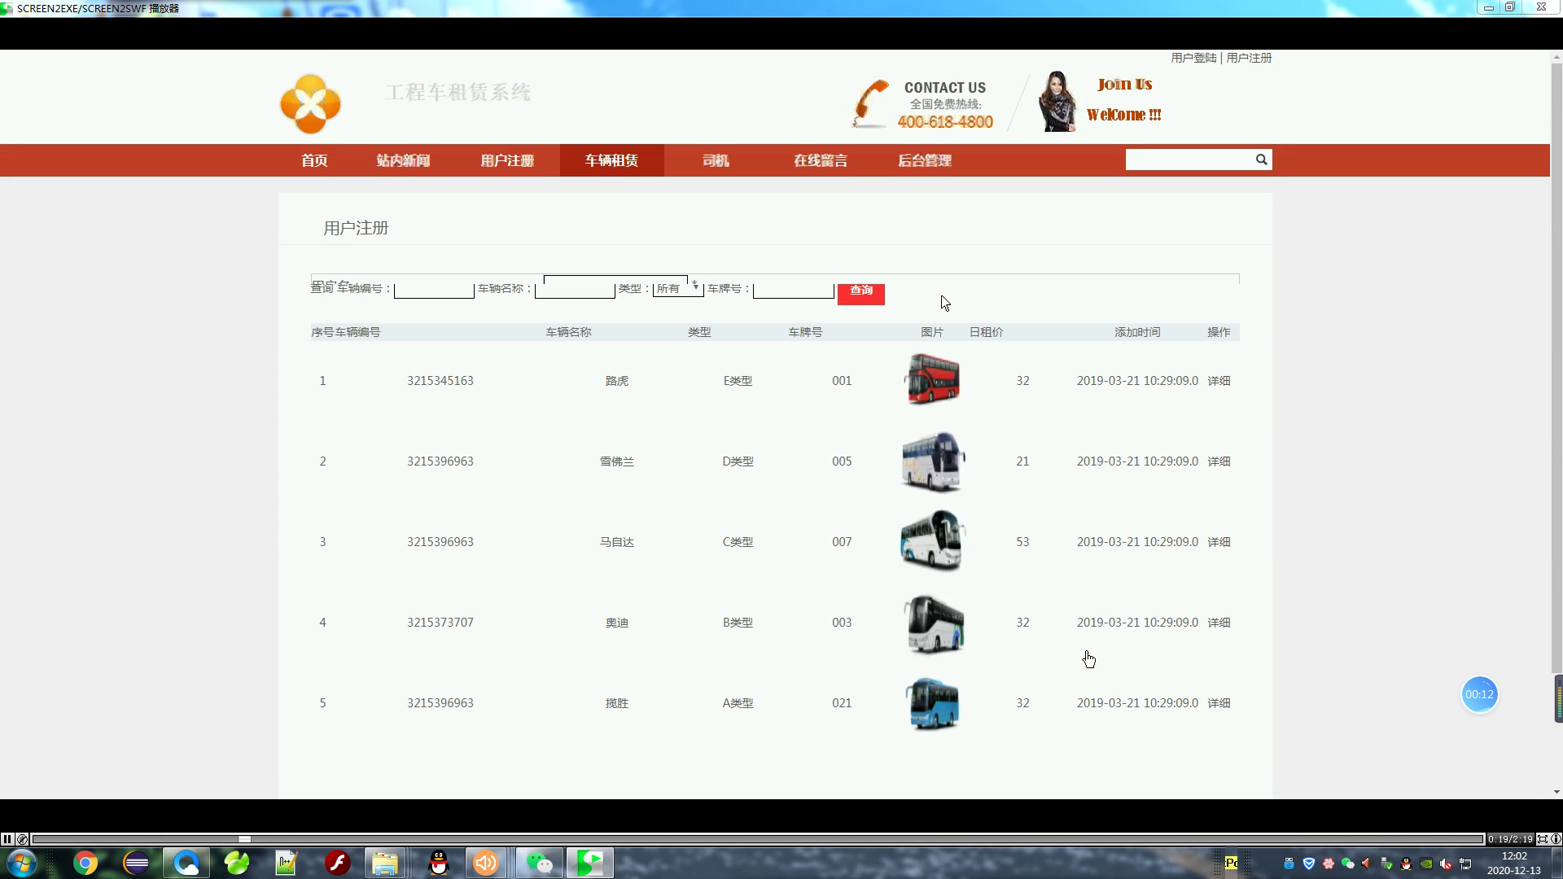Click the 400-618-4800 hotline number
Viewport: 1563px width, 879px height.
pyautogui.click(x=945, y=122)
